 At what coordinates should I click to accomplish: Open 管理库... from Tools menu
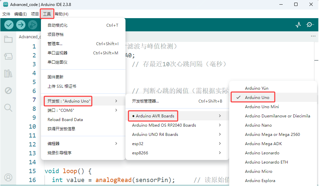[83, 44]
